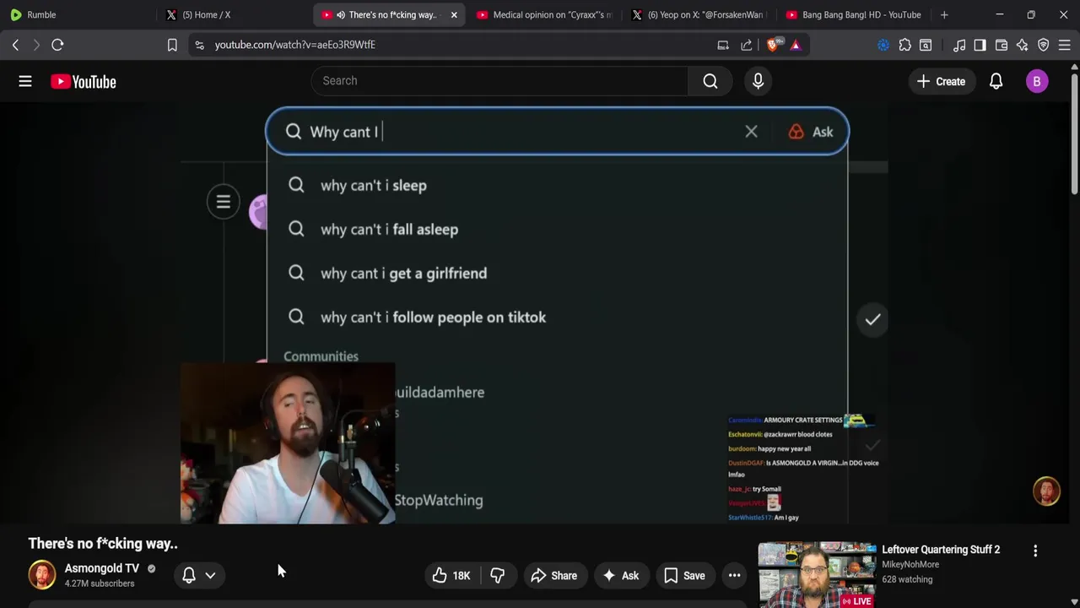Open account avatar B menu
The image size is (1080, 608).
(1037, 81)
